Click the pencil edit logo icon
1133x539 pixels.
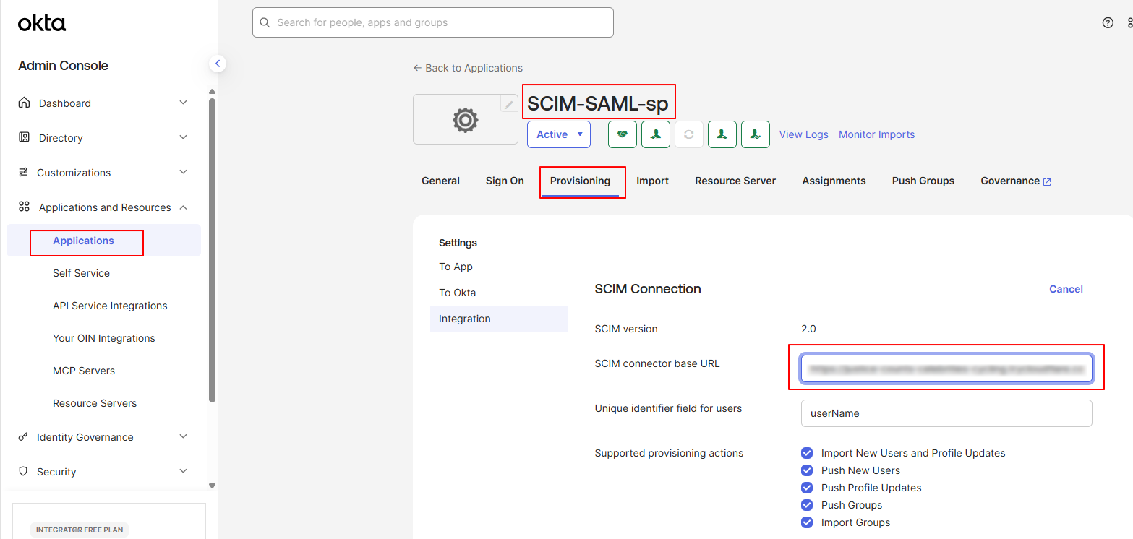pyautogui.click(x=509, y=105)
